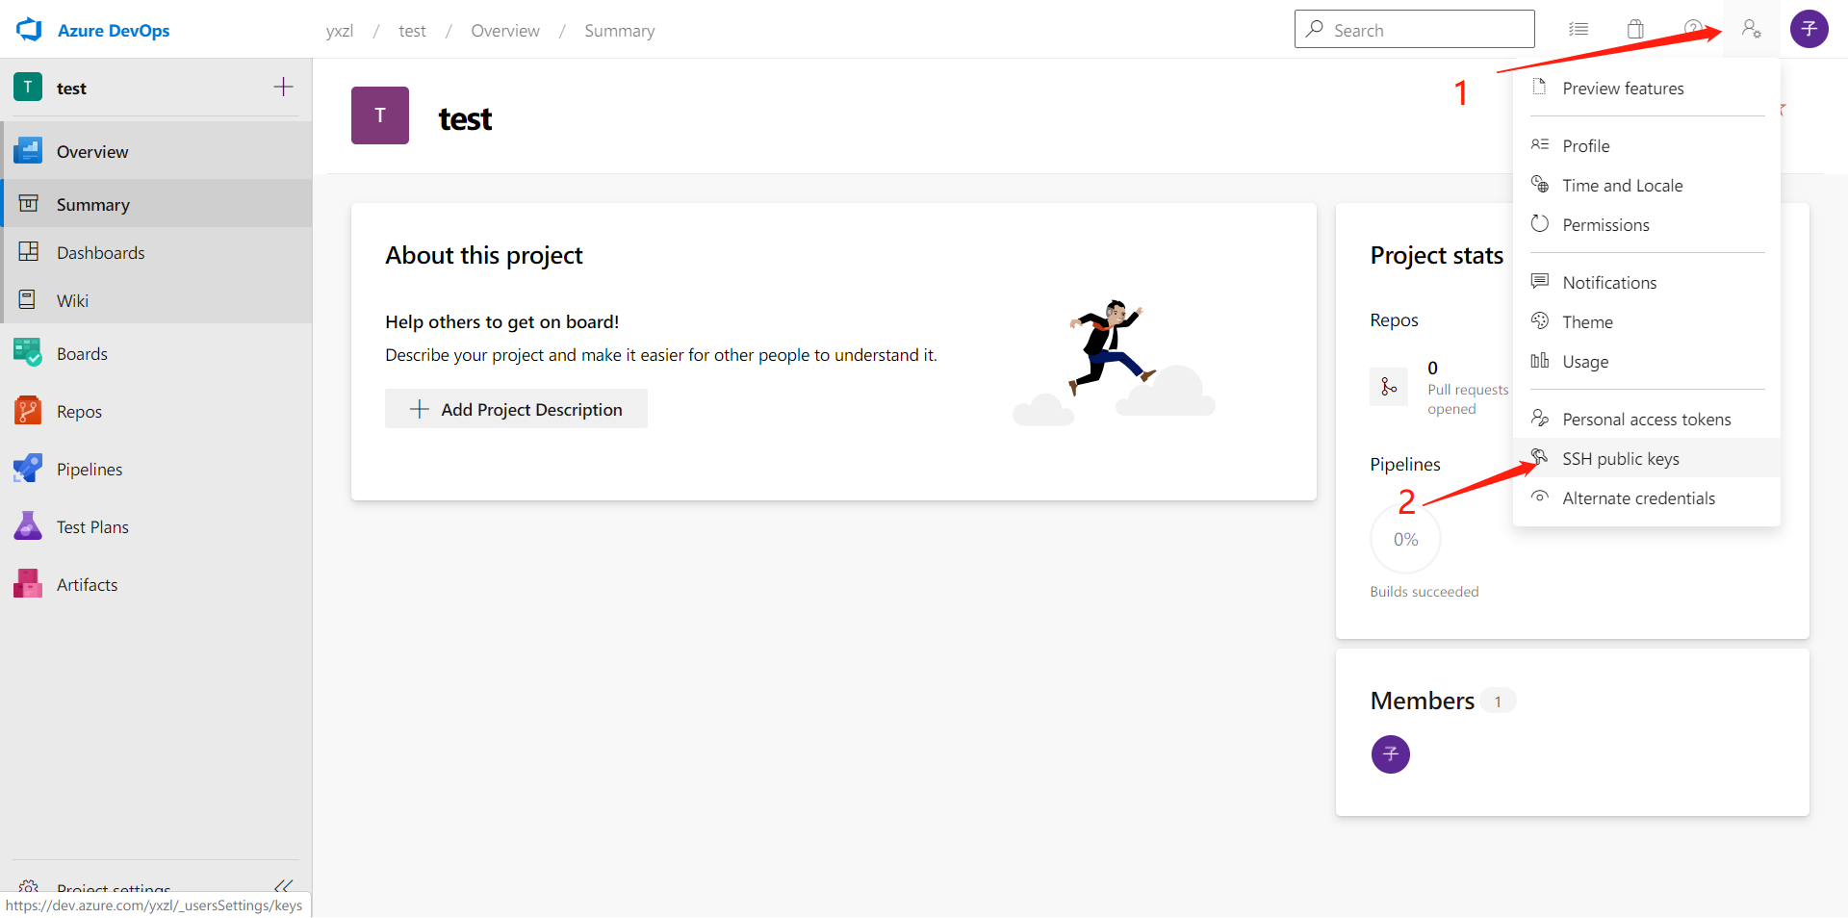Click Add Project Description button
This screenshot has height=918, width=1848.
point(516,409)
